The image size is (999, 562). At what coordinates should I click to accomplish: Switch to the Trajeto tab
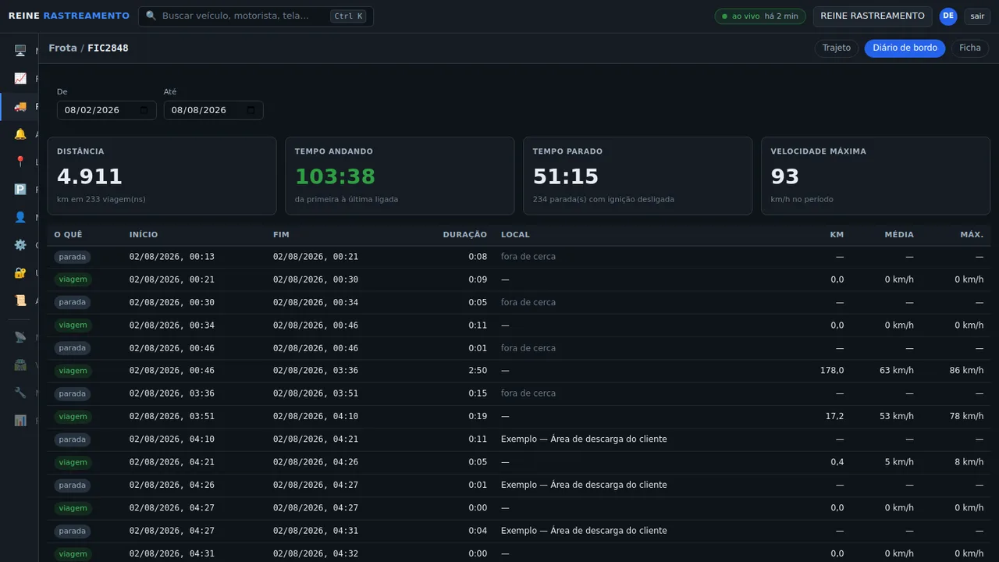[x=837, y=48]
